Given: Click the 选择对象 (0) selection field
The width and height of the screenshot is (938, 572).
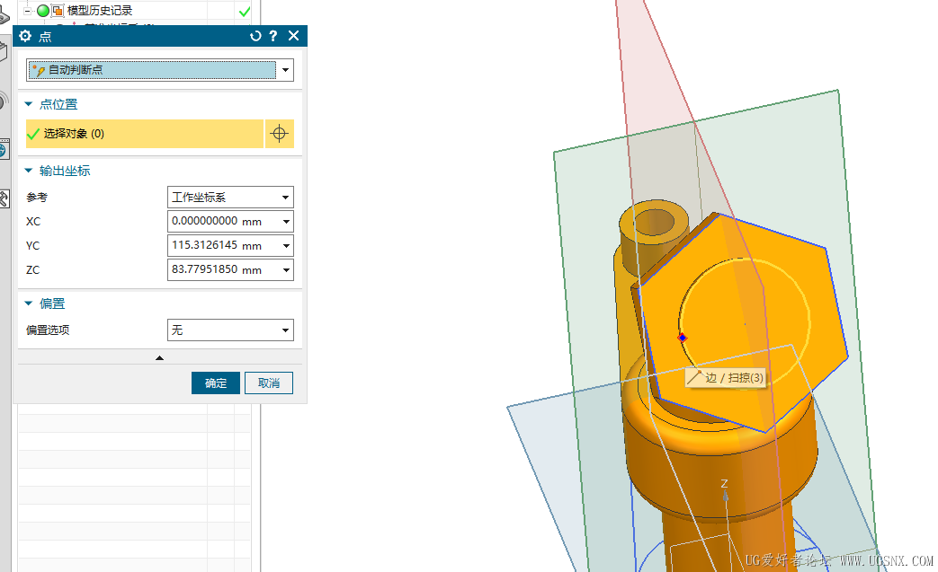Looking at the screenshot, I should pos(144,134).
